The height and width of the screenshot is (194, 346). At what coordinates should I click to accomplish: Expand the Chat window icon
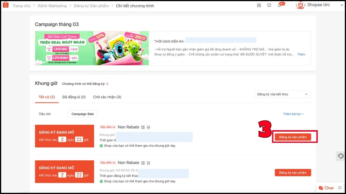(x=340, y=188)
